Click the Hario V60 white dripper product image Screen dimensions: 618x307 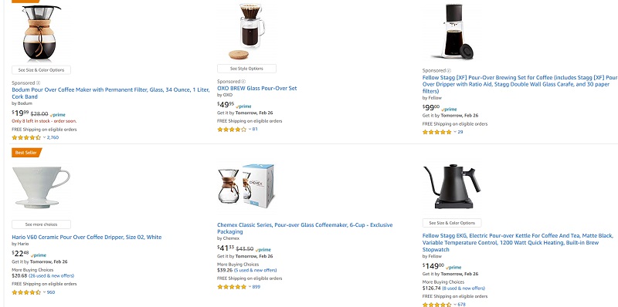(42, 187)
